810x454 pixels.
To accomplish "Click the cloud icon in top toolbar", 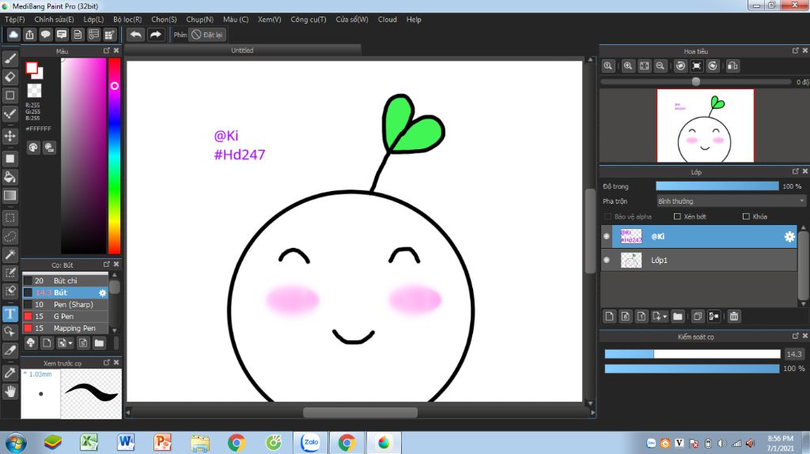I will [x=13, y=35].
